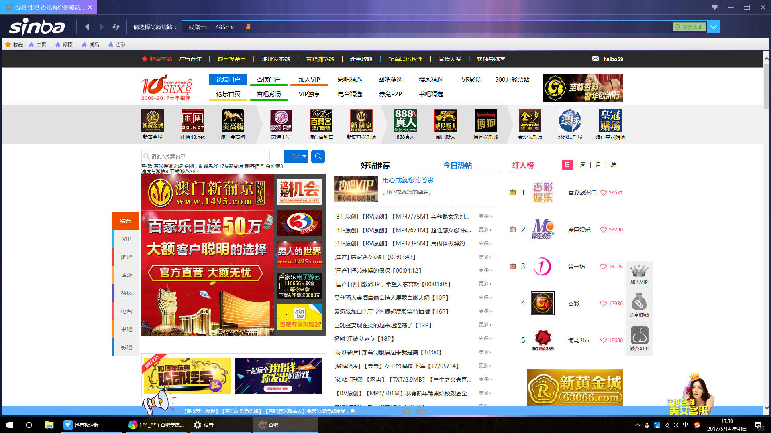This screenshot has width=771, height=433.
Task: Select 图吧 in the left sidebar
Action: pos(126,257)
